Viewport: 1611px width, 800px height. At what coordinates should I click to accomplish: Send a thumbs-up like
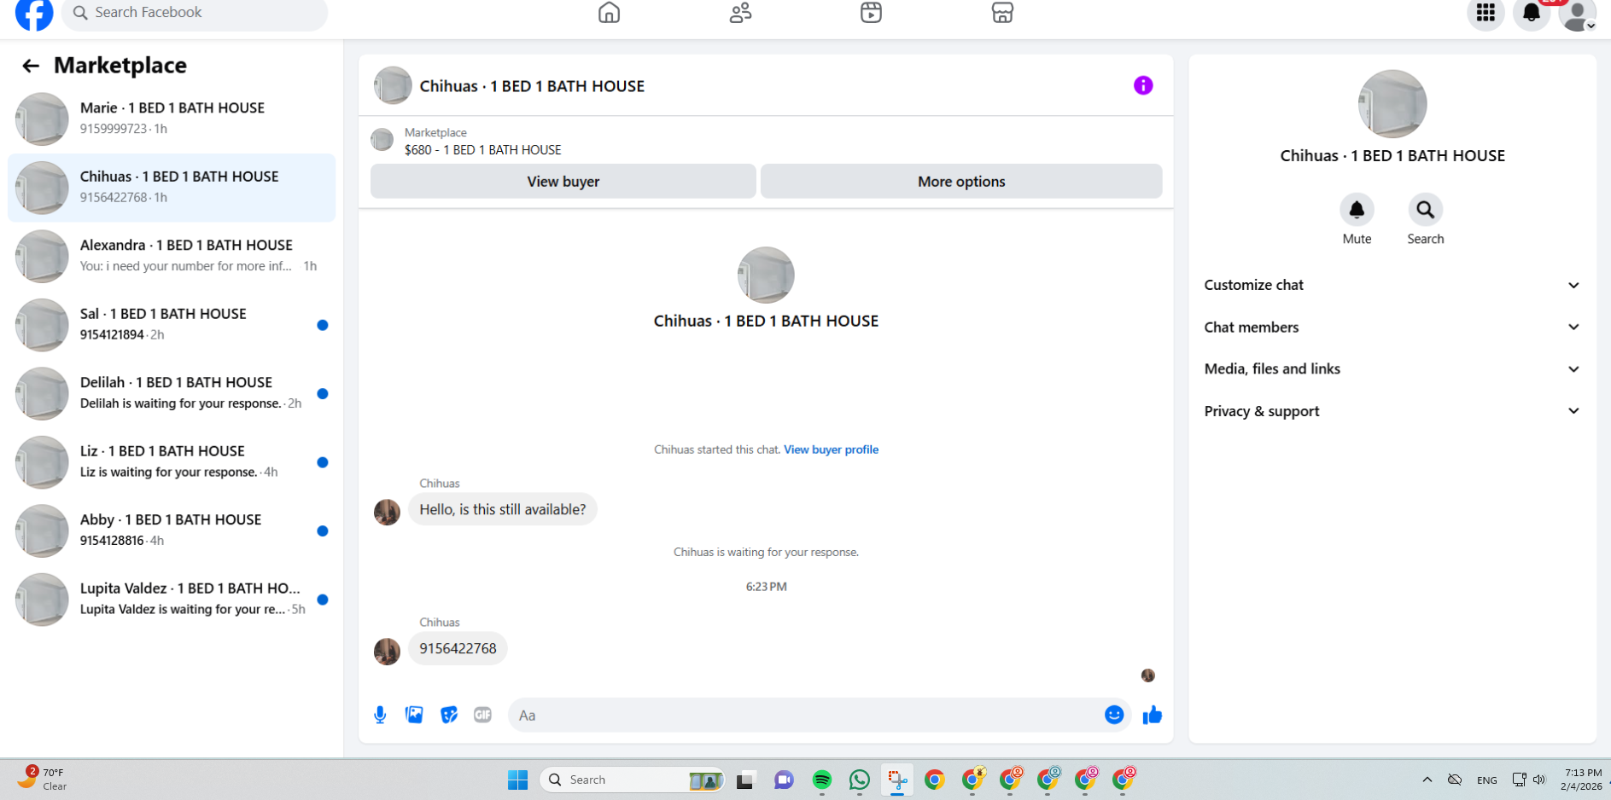click(x=1153, y=715)
